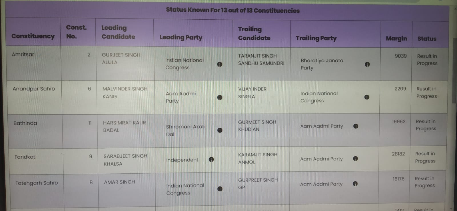
Task: Click info icon beside Amritsar's Indian National Congress
Action: coord(220,64)
